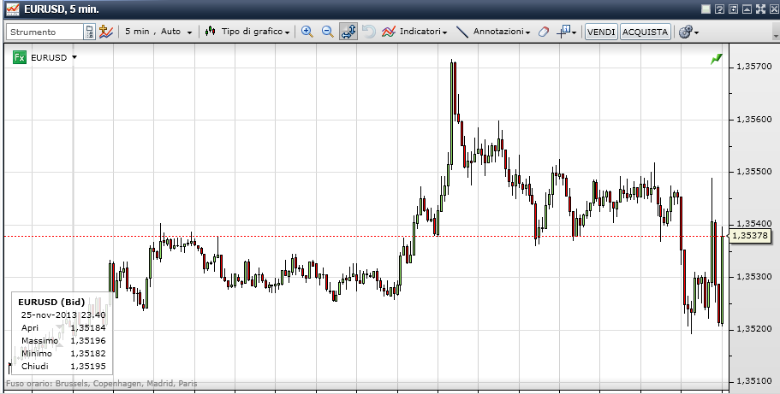Zoom in on the chart
Viewport: 780px width, 394px height.
pyautogui.click(x=307, y=32)
